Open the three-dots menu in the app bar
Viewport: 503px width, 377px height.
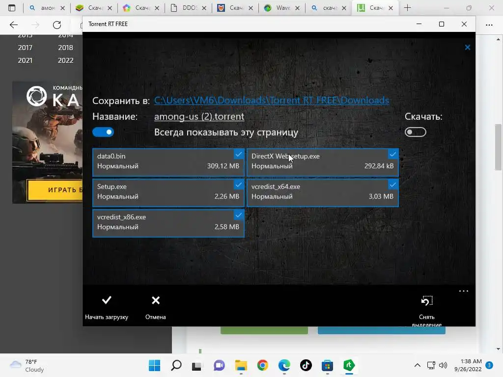coord(464,291)
